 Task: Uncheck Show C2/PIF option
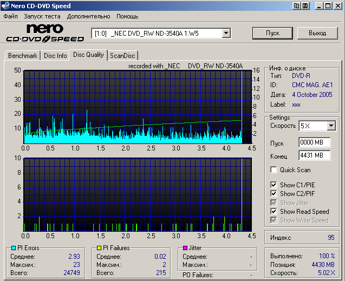pos(274,194)
